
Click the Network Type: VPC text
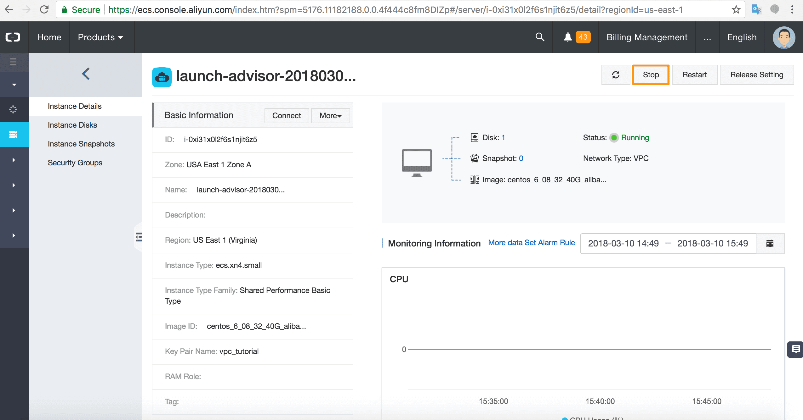(x=616, y=158)
